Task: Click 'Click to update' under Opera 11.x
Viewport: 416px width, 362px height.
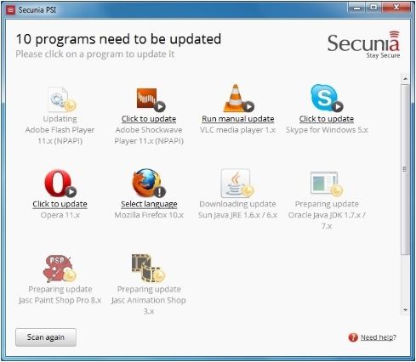Action: pos(60,204)
